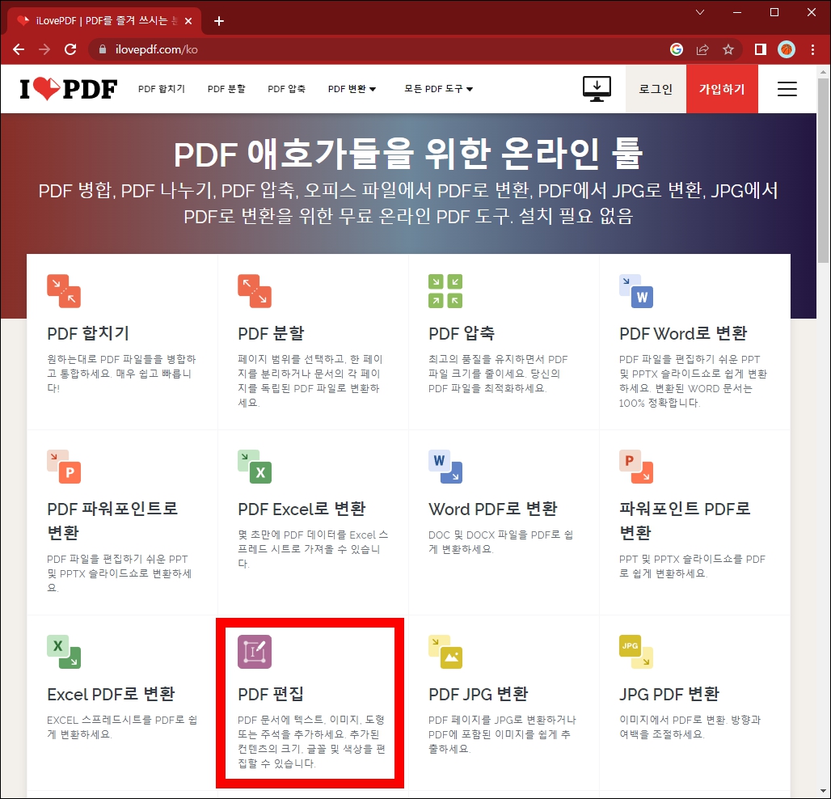Click the 로그인 button
The height and width of the screenshot is (799, 831).
655,89
